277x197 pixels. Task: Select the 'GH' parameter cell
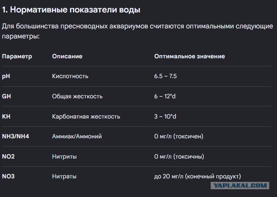coord(6,96)
